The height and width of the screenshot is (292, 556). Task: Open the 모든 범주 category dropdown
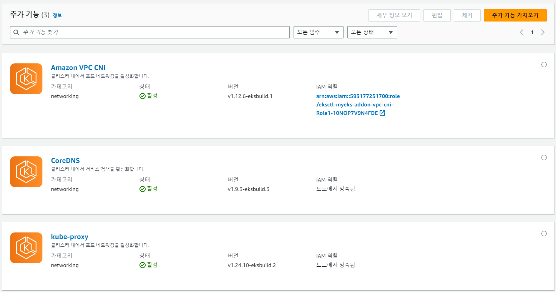(x=319, y=32)
